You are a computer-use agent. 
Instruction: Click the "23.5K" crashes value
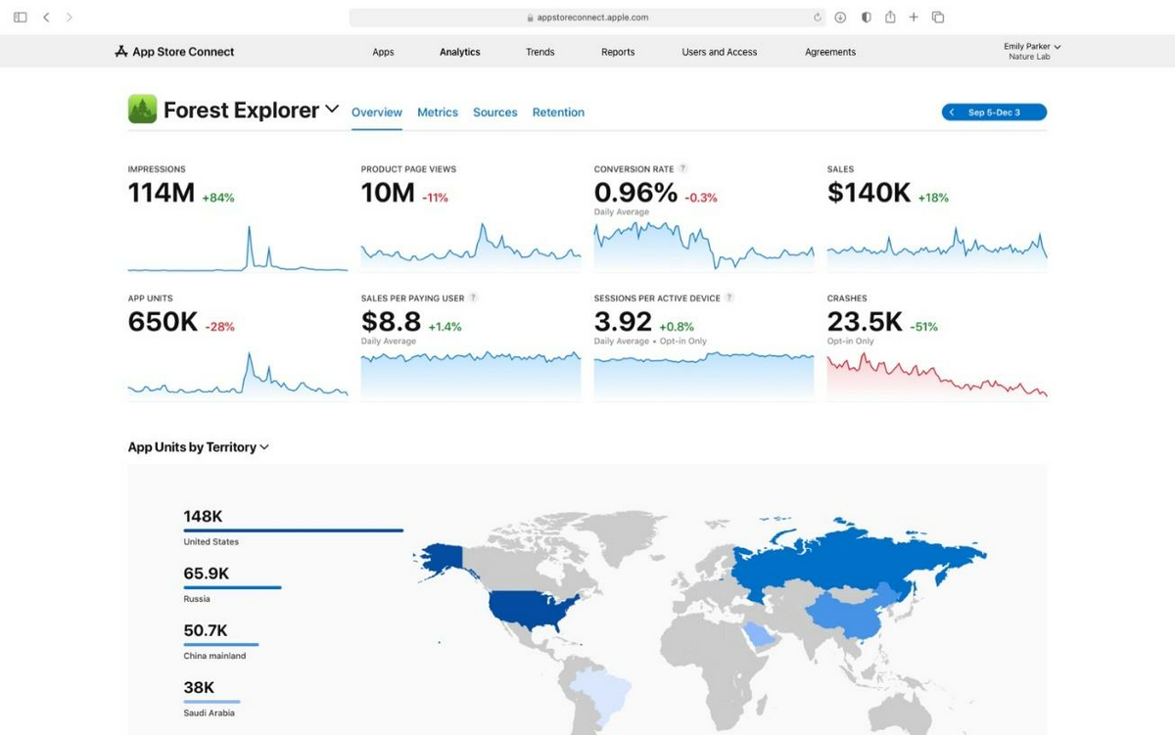pyautogui.click(x=865, y=321)
